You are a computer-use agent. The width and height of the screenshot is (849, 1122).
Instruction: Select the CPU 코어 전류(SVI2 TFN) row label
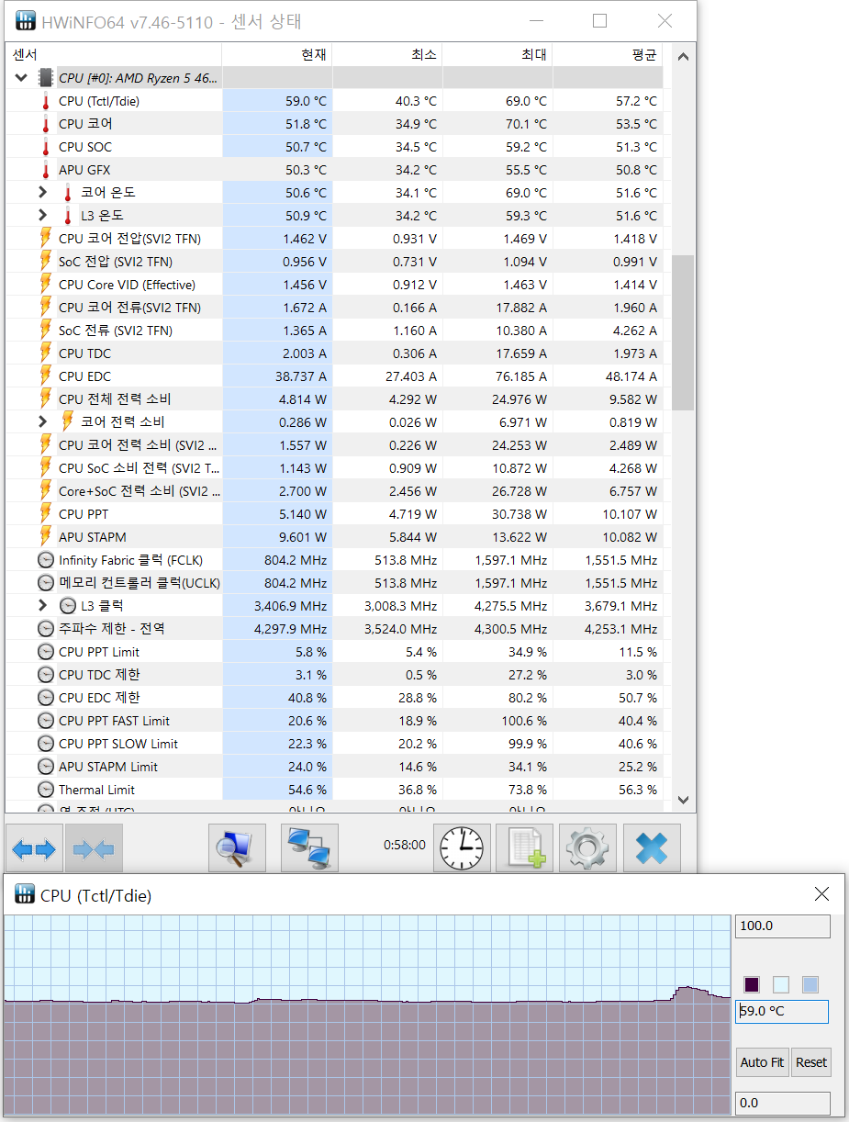coord(129,308)
